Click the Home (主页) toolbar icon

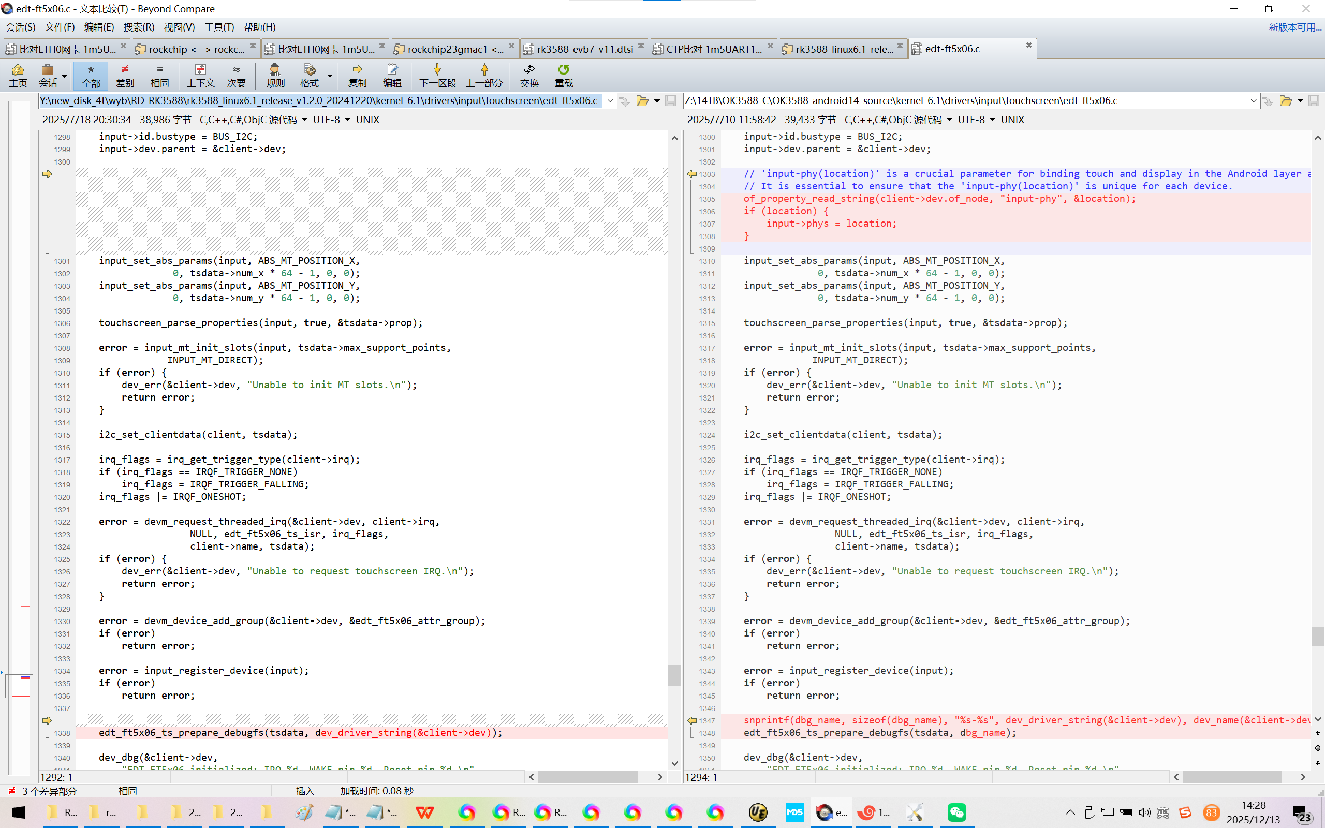18,75
